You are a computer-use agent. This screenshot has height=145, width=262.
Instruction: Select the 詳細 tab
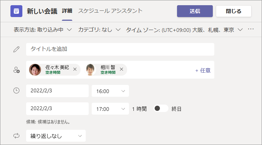[67, 11]
